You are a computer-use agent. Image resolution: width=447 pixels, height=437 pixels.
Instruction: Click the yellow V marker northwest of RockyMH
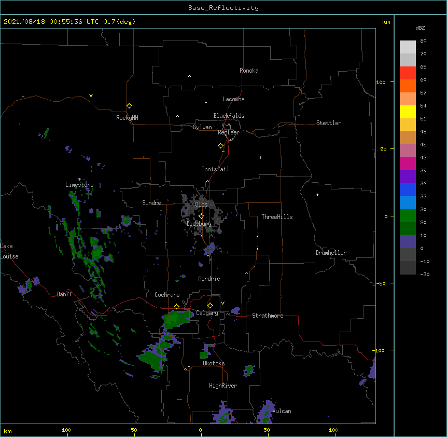(91, 95)
